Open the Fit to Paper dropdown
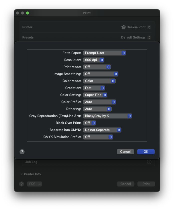 (x=105, y=53)
